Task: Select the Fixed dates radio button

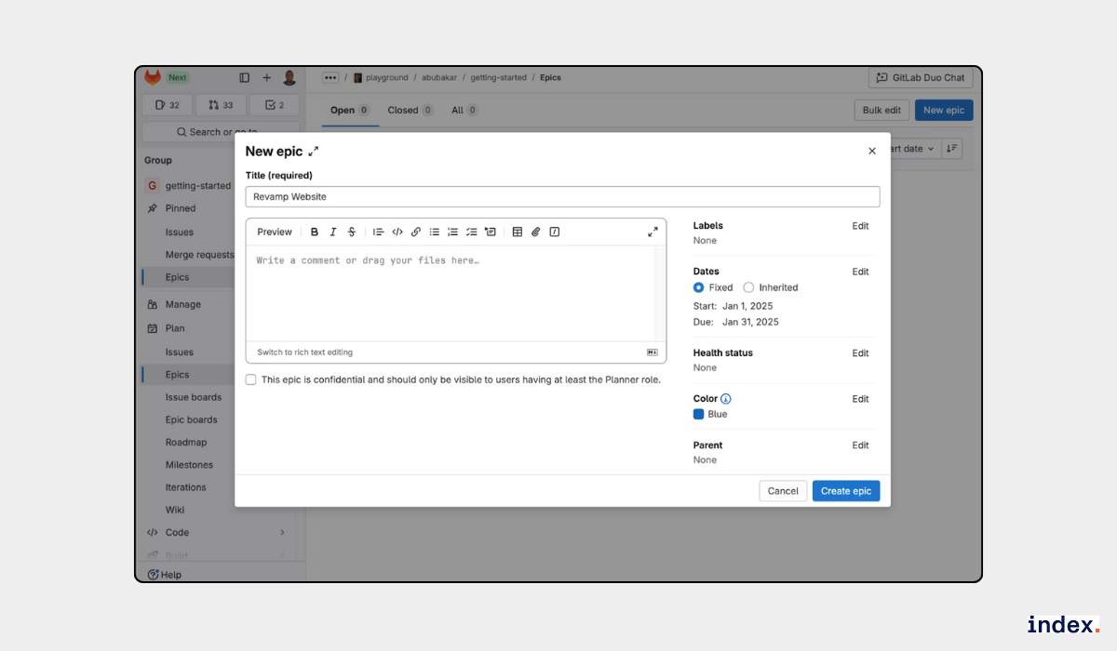Action: [699, 288]
